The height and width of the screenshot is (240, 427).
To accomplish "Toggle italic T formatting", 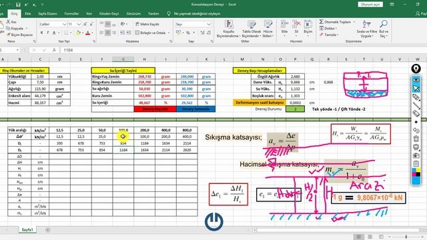I will (48, 33).
